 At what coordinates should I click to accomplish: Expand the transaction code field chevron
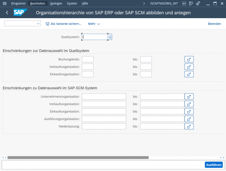pyautogui.click(x=144, y=4)
